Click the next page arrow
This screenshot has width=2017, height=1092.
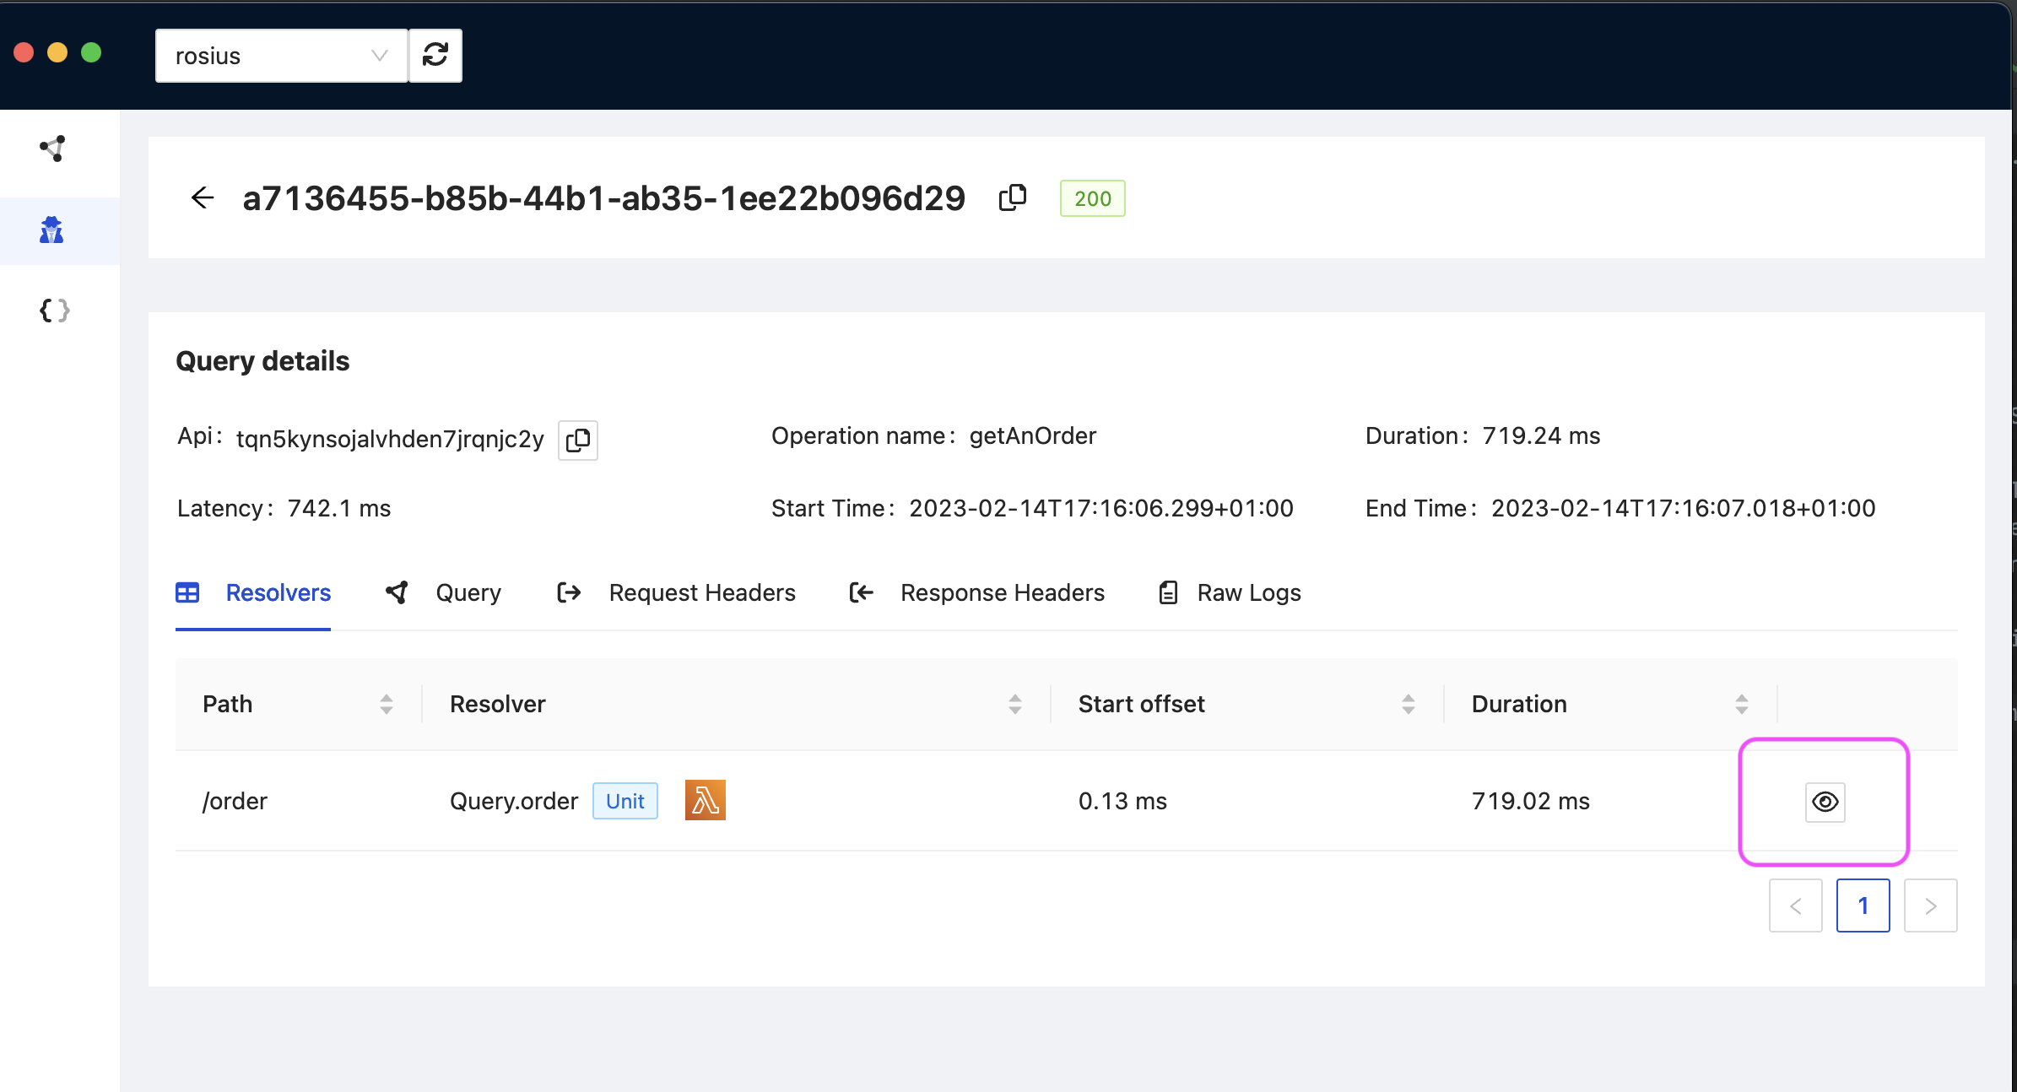pyautogui.click(x=1930, y=905)
